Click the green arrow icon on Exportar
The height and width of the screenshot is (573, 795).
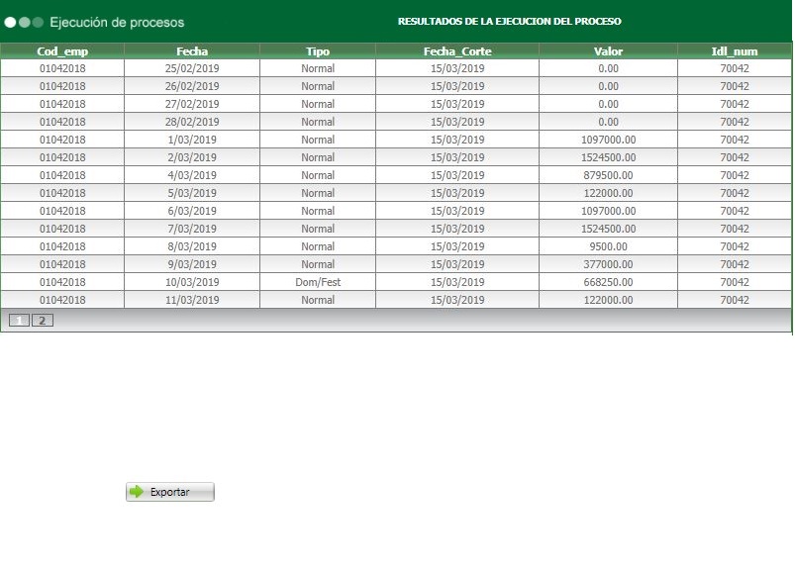tap(137, 492)
